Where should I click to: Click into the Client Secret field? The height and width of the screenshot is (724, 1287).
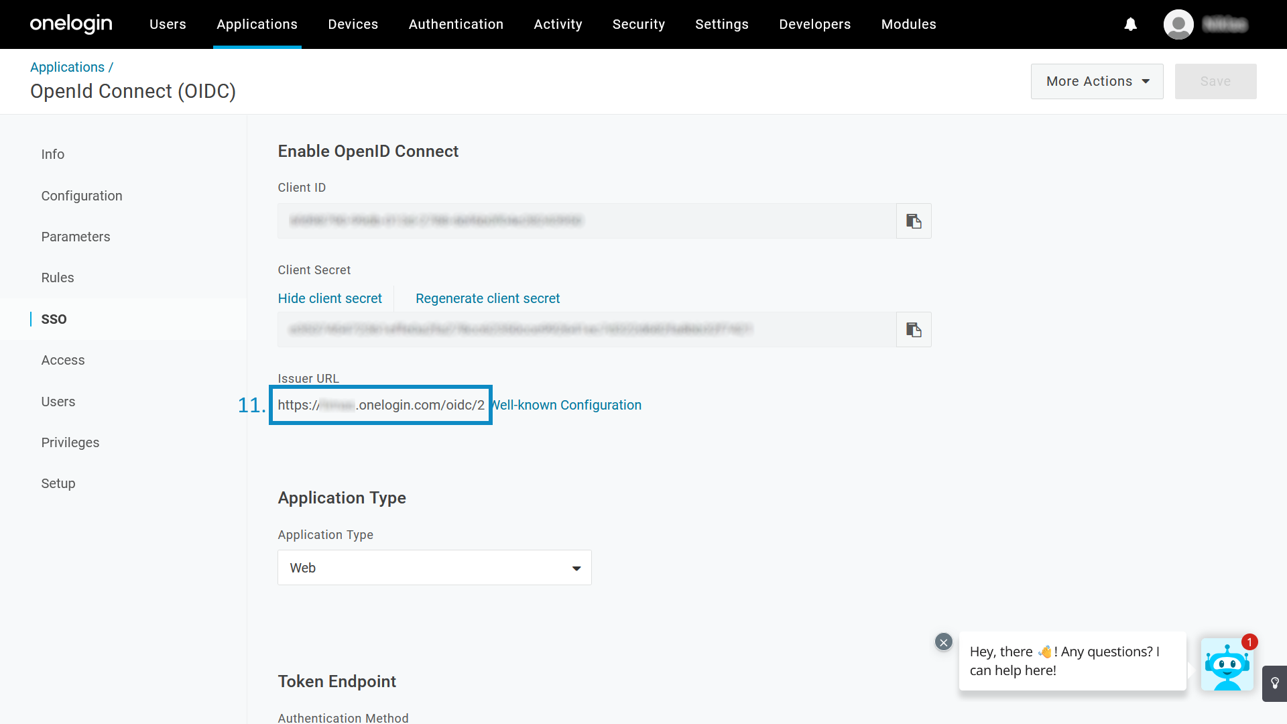pos(587,330)
